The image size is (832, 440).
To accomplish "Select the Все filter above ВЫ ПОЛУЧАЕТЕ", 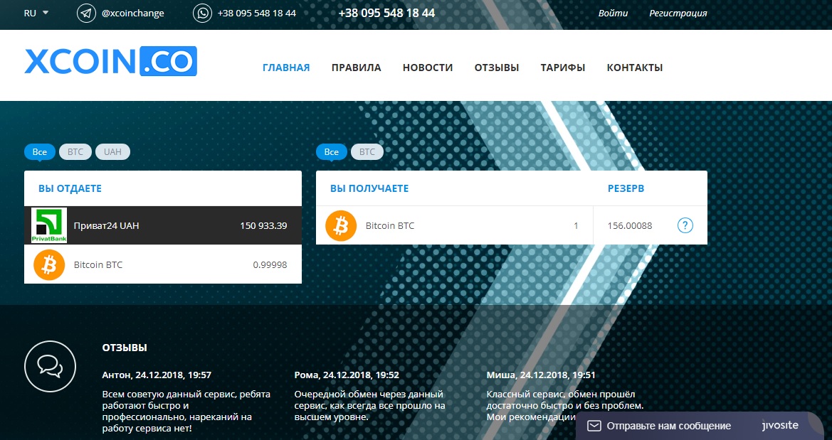I will click(332, 152).
